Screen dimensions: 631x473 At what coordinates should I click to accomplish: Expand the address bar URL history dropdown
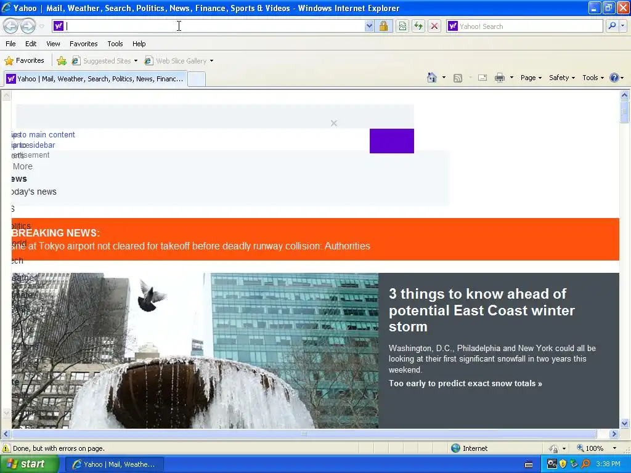369,26
